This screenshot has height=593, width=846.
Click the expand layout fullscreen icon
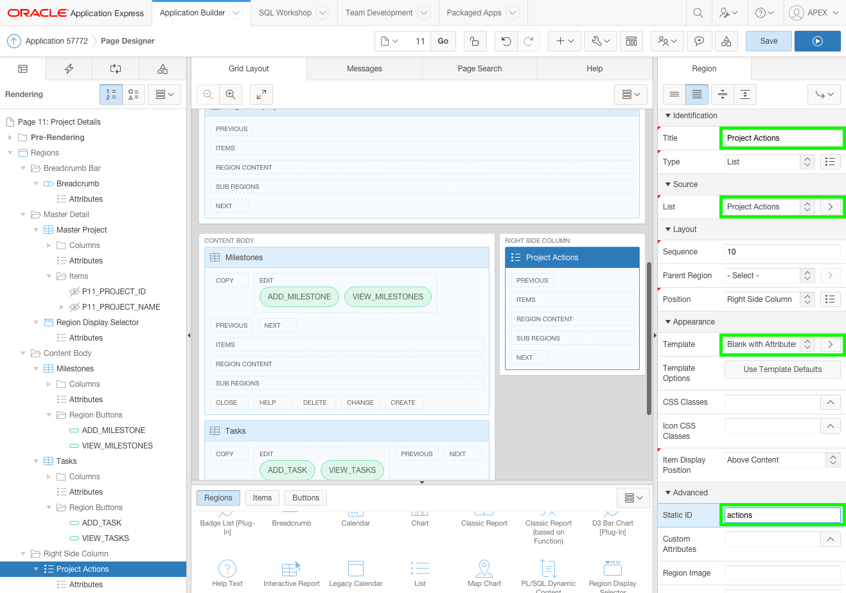pos(261,94)
